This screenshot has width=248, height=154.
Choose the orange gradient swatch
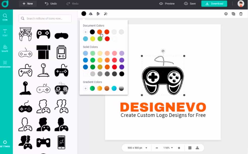99,88
